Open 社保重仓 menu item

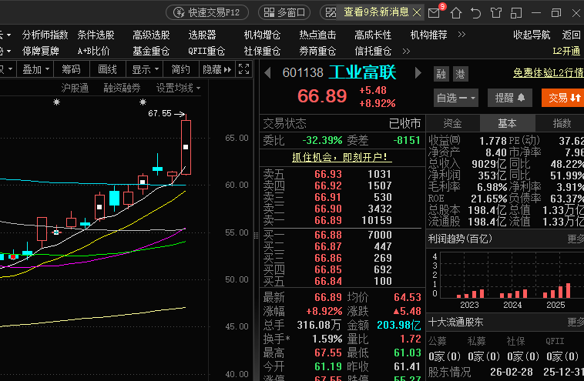[262, 51]
